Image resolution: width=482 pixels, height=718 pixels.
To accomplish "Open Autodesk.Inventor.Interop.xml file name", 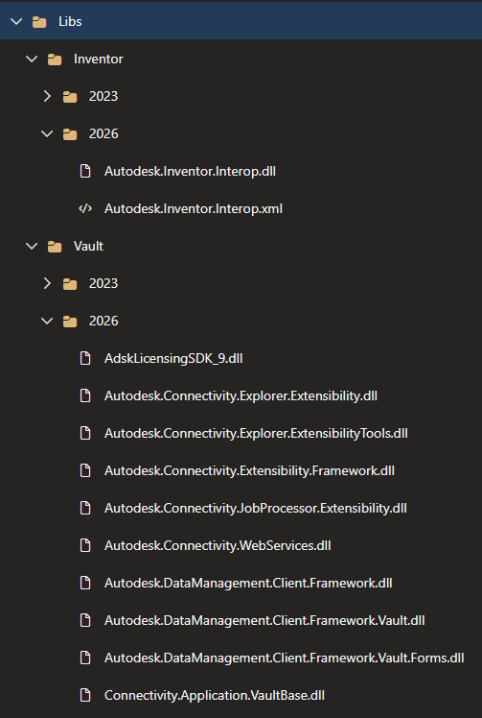I will click(x=194, y=209).
